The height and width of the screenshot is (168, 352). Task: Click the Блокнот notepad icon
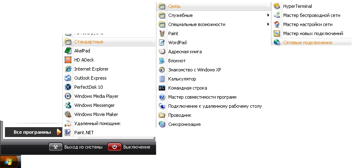pos(162,61)
